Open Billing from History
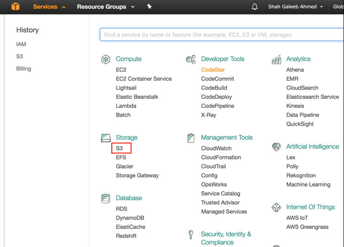The height and width of the screenshot is (247, 344). pyautogui.click(x=23, y=68)
